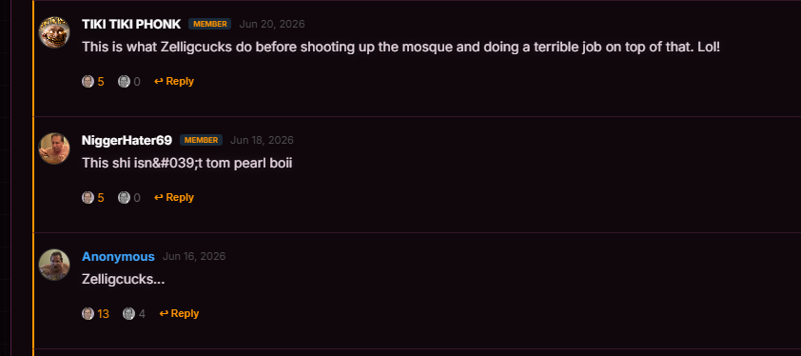Open TIKI TIKI PHONK's user profile name
The height and width of the screenshot is (356, 801).
tap(131, 24)
